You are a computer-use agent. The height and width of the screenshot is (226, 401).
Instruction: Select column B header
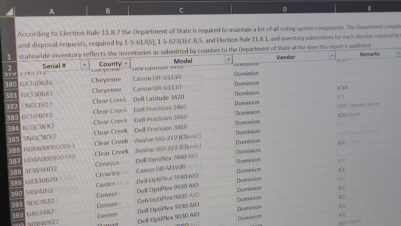(107, 11)
